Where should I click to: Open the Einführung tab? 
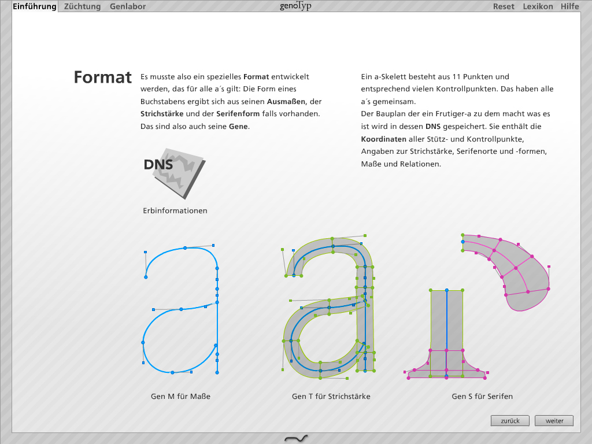tap(35, 6)
